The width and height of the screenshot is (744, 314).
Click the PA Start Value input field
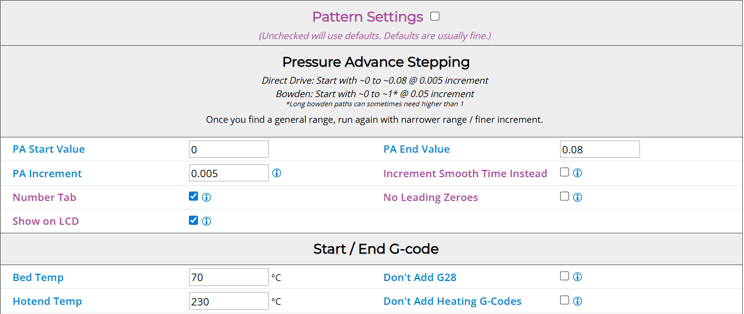229,149
